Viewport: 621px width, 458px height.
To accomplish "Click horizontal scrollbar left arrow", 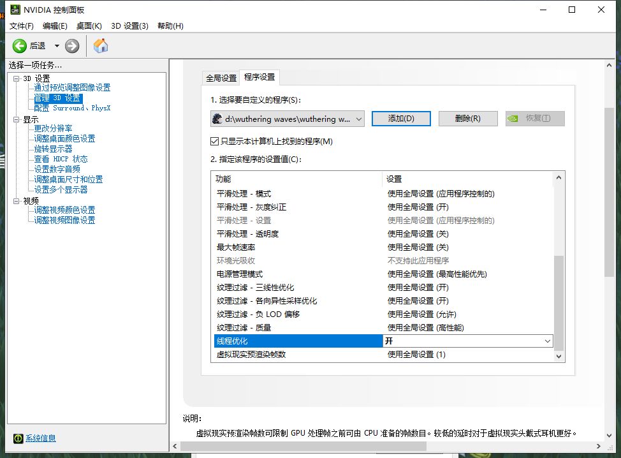I will point(175,447).
